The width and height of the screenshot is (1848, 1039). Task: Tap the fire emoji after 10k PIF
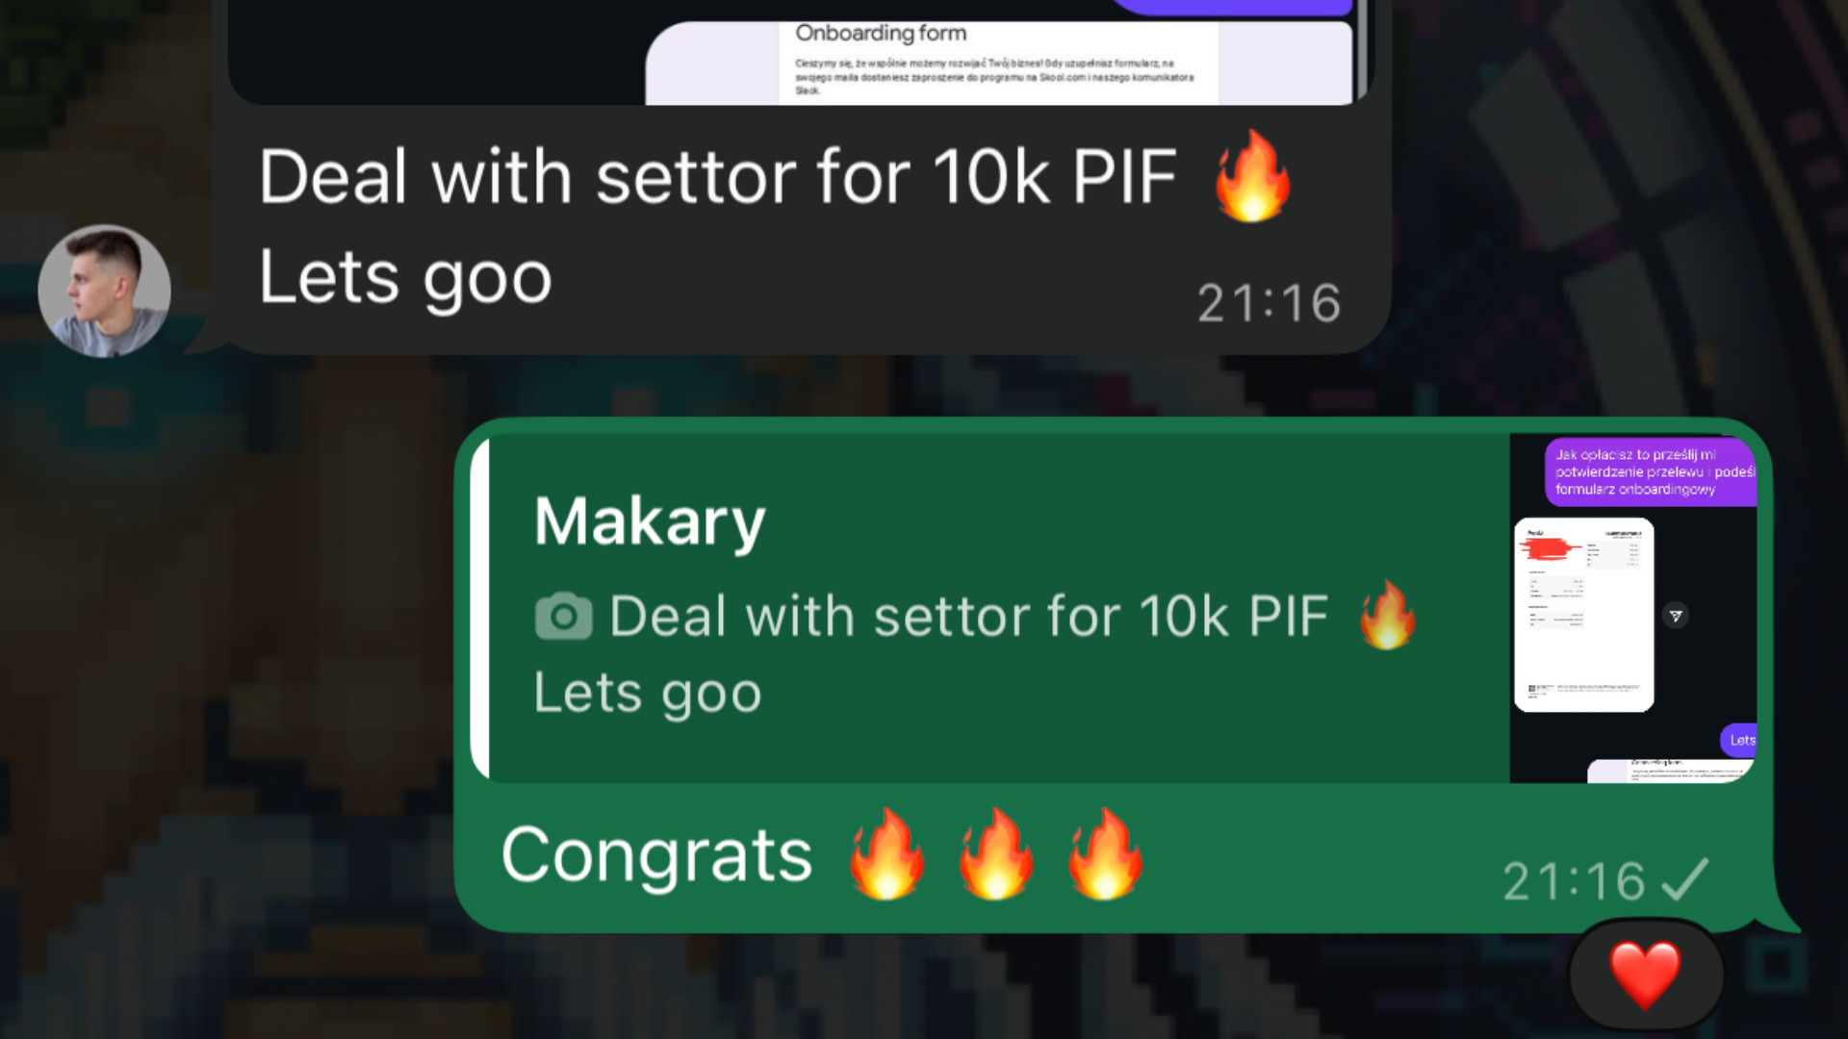[x=1252, y=176]
